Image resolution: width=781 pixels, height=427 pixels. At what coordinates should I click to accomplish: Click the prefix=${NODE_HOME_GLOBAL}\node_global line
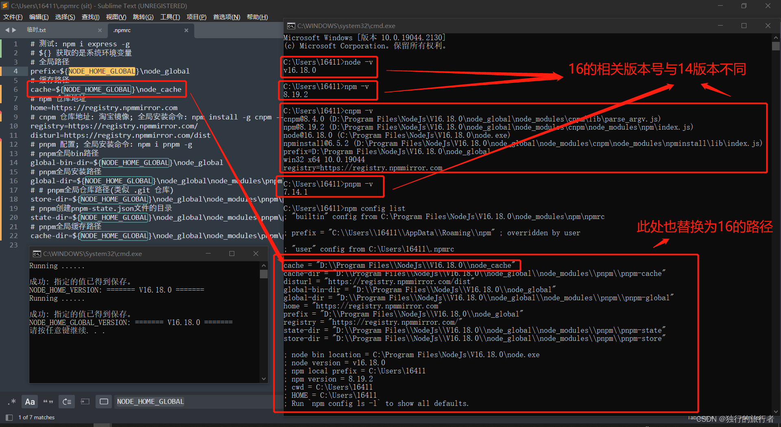(x=110, y=71)
